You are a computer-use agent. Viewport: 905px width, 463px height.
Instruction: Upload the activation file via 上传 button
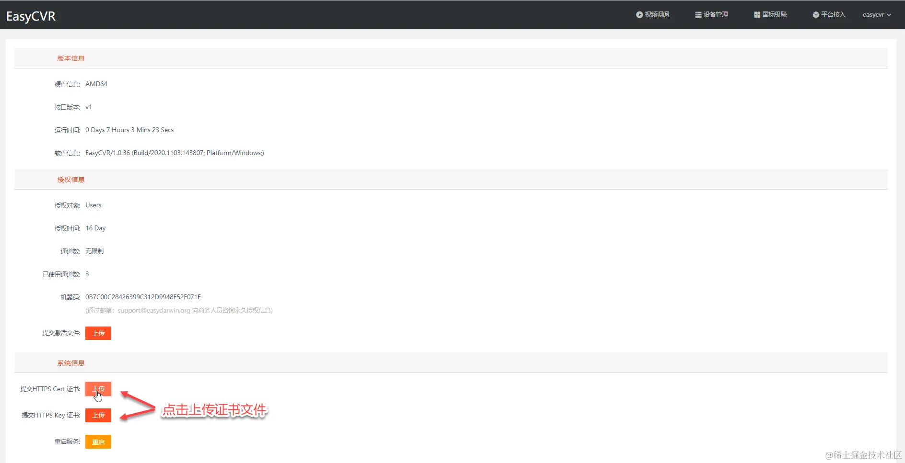[98, 333]
